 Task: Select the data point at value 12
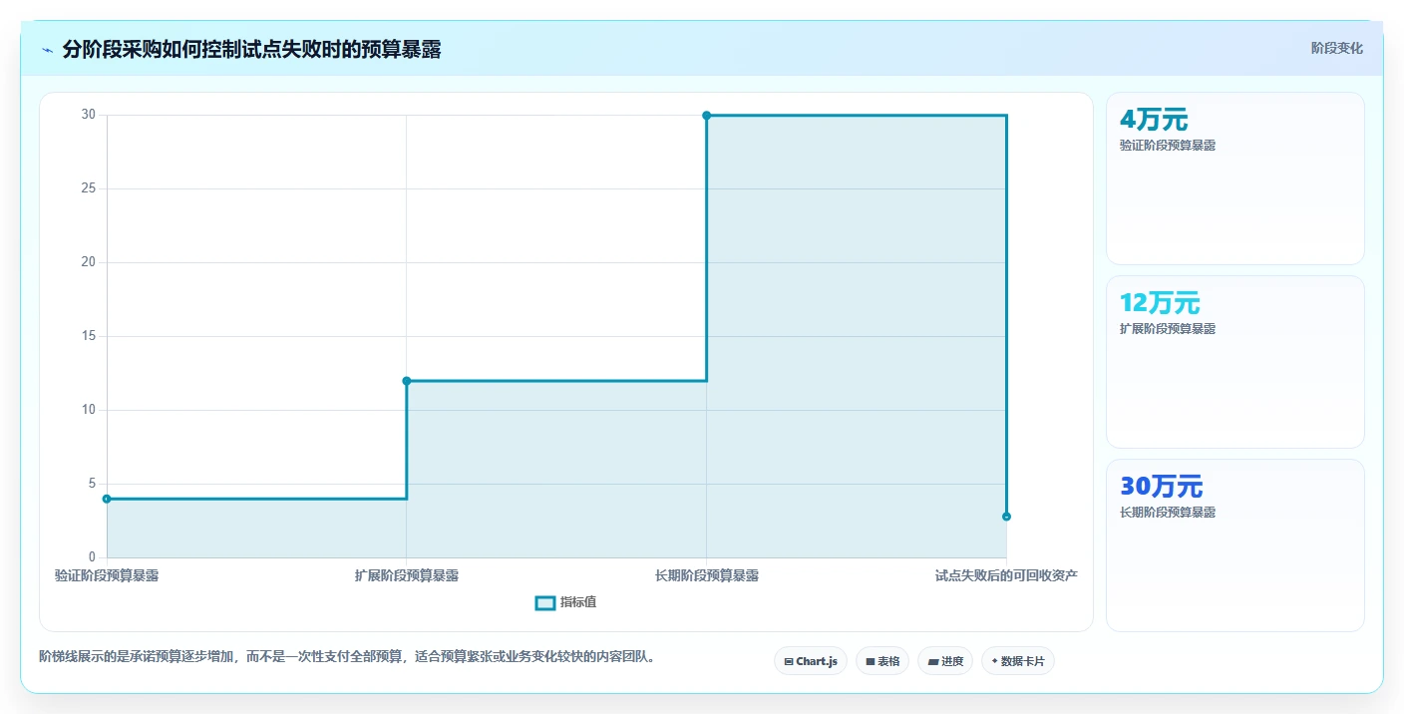pos(406,381)
